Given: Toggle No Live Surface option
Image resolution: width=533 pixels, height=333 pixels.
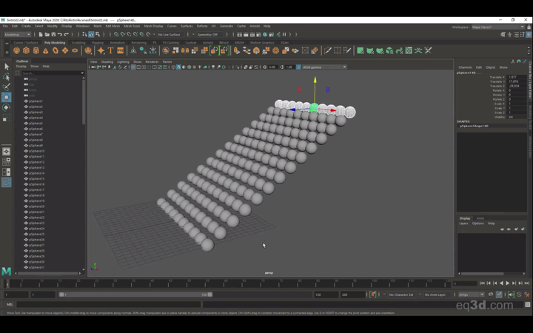Looking at the screenshot, I should (169, 34).
